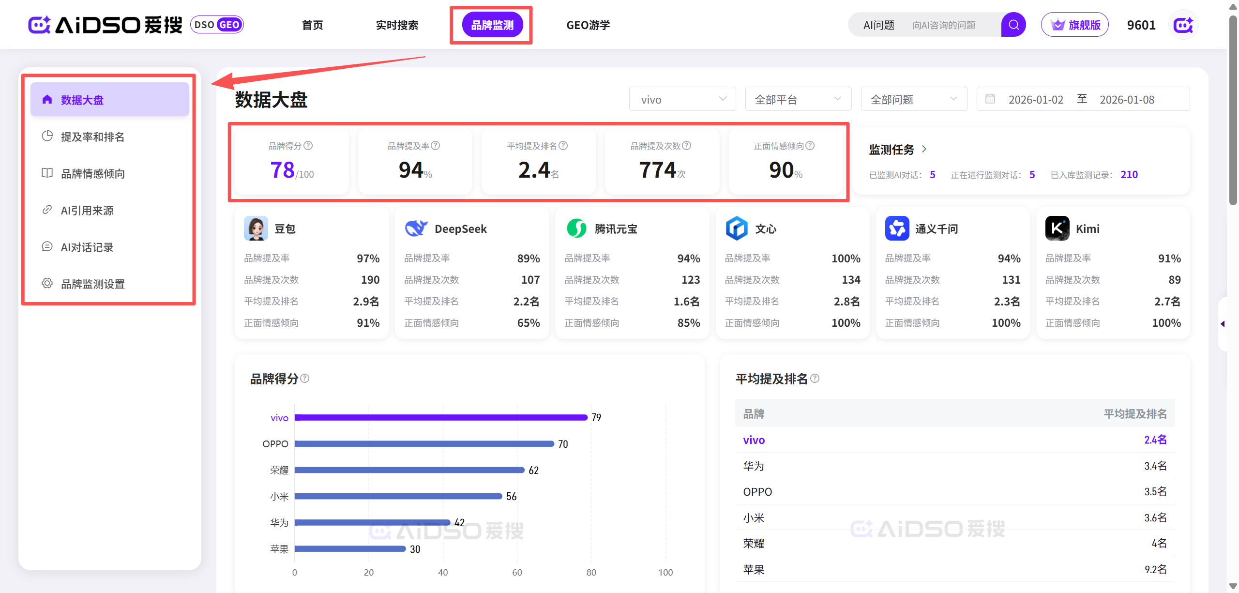1239x593 pixels.
Task: Click the DeepSeek whale logo
Action: tap(416, 228)
